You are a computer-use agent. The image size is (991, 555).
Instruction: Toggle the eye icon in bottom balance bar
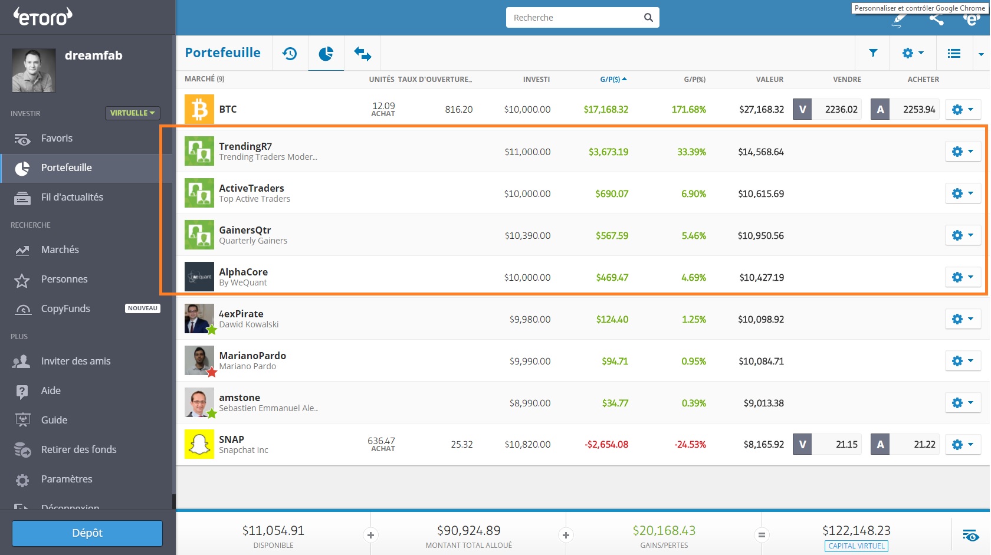coord(970,535)
